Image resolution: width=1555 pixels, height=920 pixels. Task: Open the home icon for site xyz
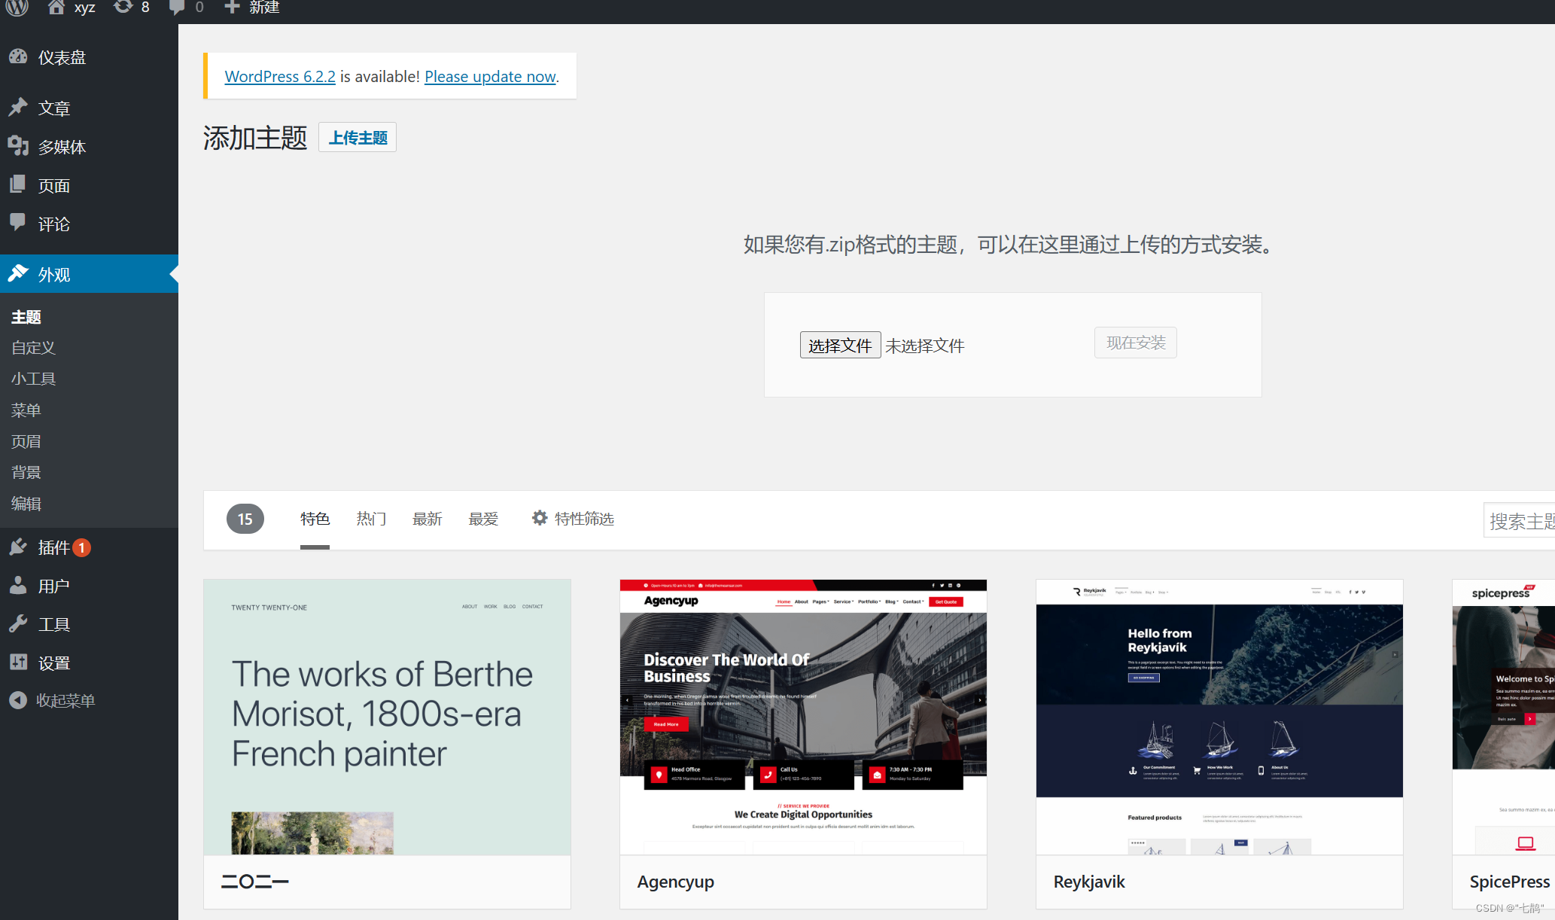point(56,8)
